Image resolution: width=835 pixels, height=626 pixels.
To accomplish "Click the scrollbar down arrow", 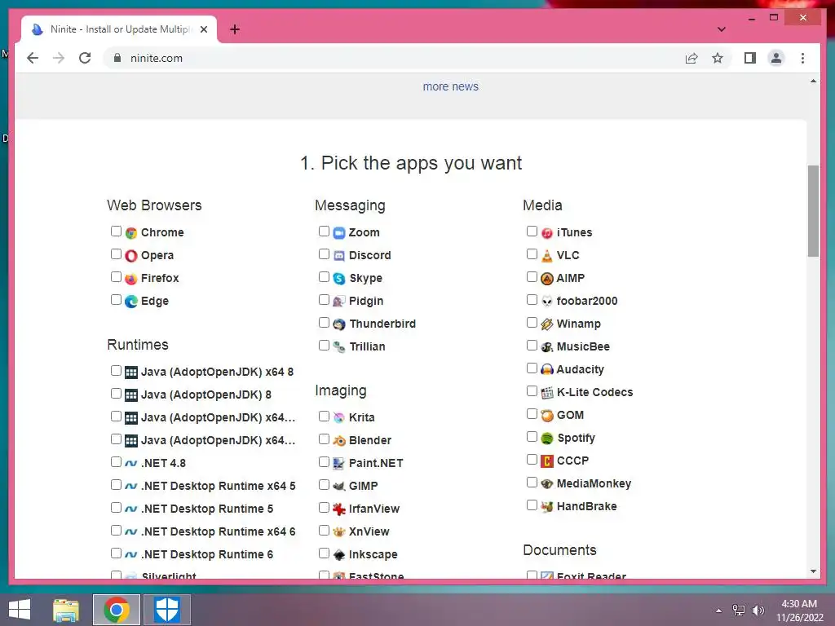I will 813,571.
